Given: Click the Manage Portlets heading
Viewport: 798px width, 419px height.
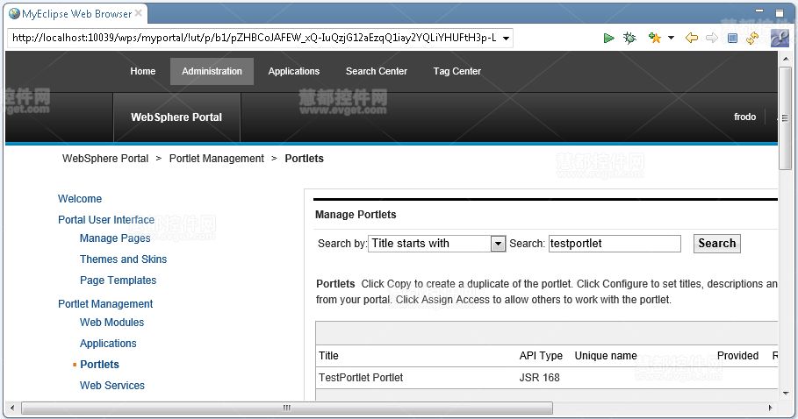Looking at the screenshot, I should [356, 215].
